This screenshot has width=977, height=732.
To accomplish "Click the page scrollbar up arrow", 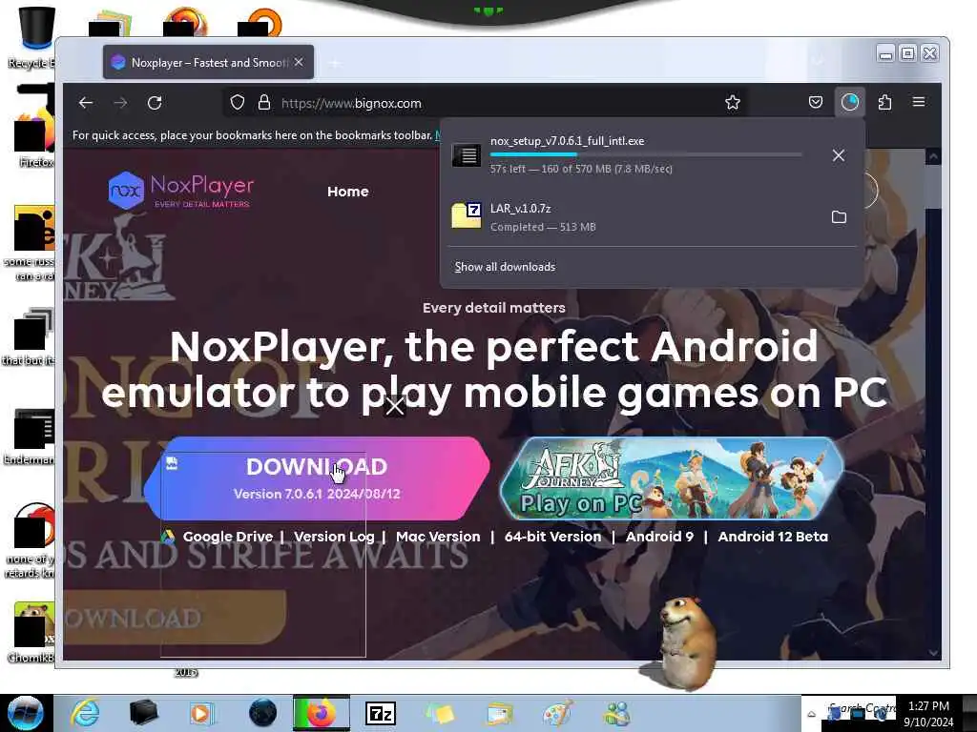I will [x=933, y=157].
